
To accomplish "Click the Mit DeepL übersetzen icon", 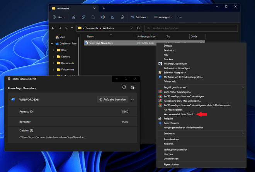I will [160, 64].
